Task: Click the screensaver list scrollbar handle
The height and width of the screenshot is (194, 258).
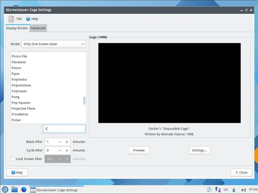Action: 84,101
